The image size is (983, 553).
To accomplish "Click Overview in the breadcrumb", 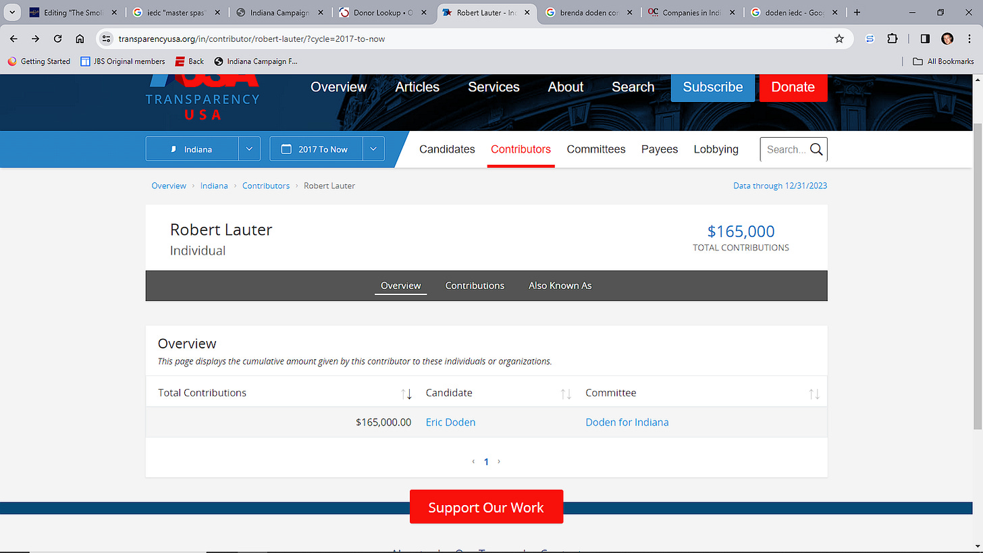I will (169, 186).
